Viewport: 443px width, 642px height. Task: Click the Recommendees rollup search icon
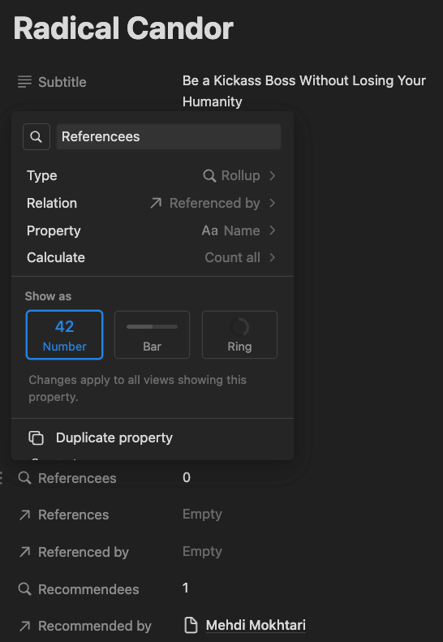point(24,589)
